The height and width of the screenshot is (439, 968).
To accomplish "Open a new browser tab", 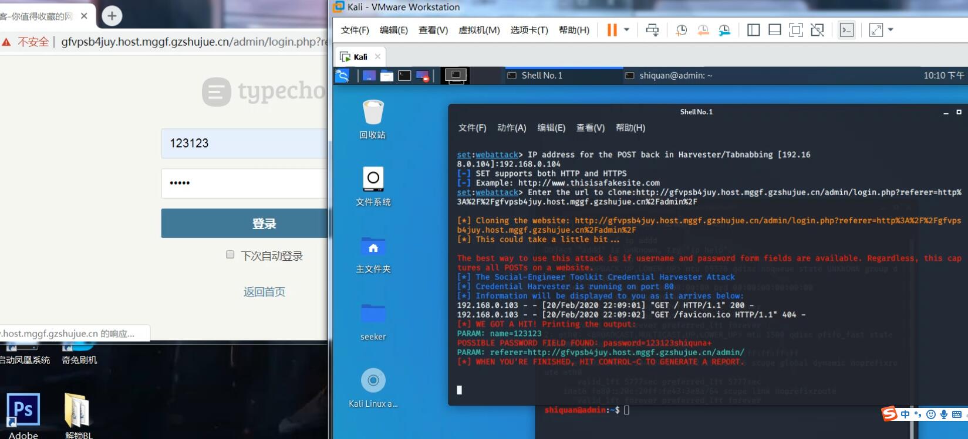I will pos(112,16).
